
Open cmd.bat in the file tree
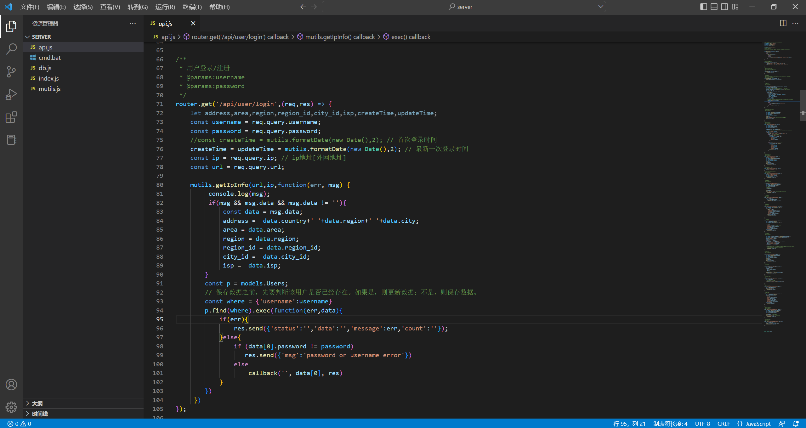83,58
